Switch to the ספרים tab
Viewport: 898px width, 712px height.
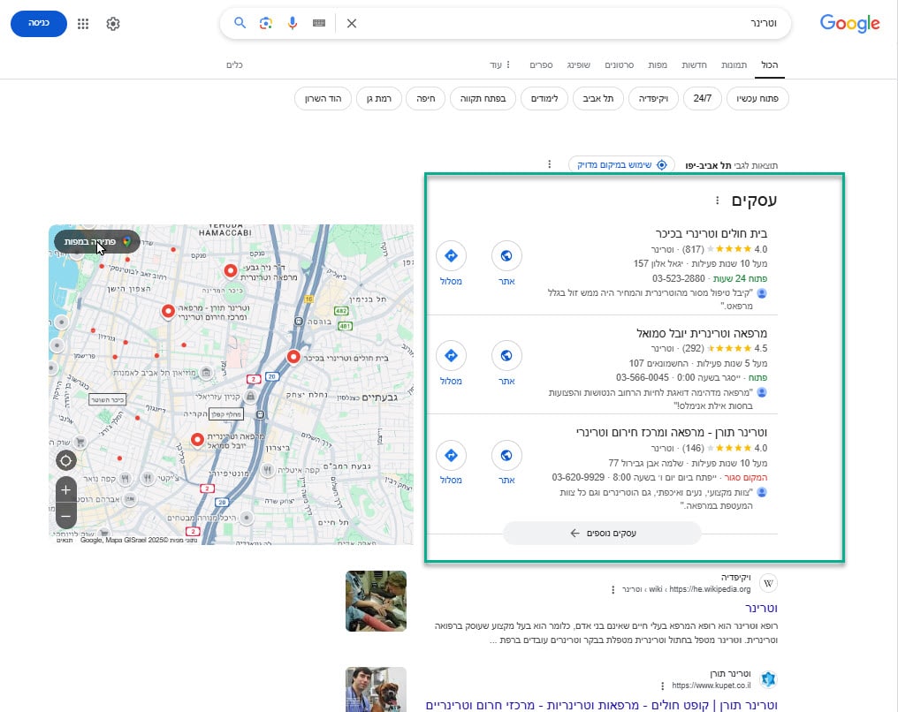pos(541,64)
